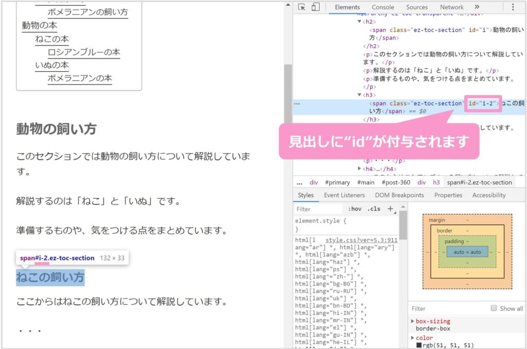Select the #main breadcrumb

point(366,183)
